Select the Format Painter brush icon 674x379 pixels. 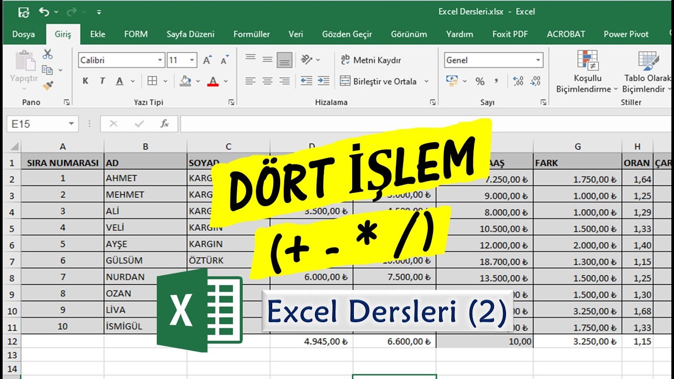(48, 85)
